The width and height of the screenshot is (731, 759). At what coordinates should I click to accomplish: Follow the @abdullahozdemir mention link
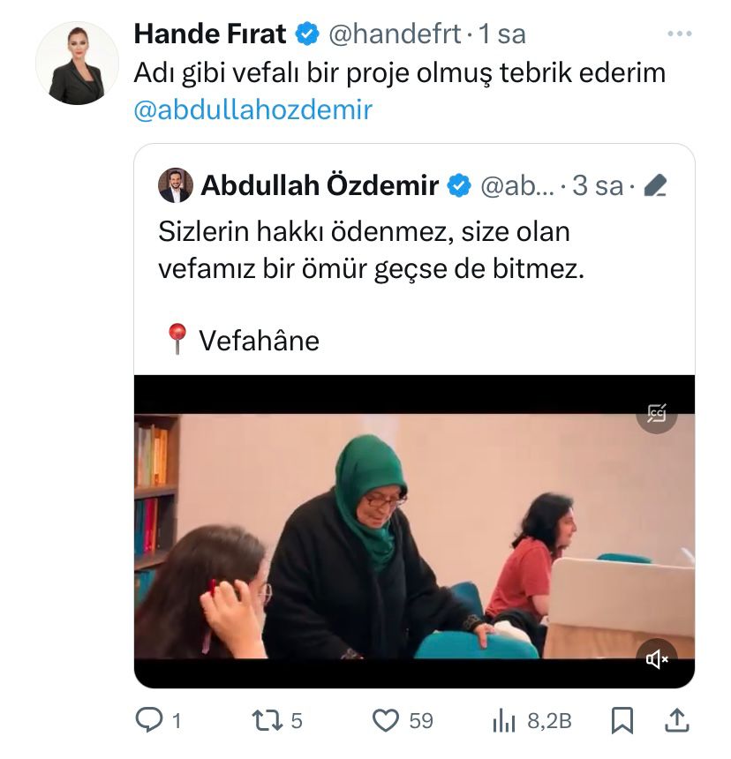pyautogui.click(x=253, y=110)
